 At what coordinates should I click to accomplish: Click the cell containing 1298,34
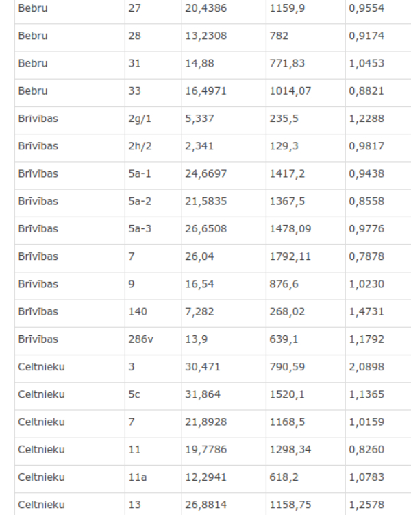pos(306,450)
